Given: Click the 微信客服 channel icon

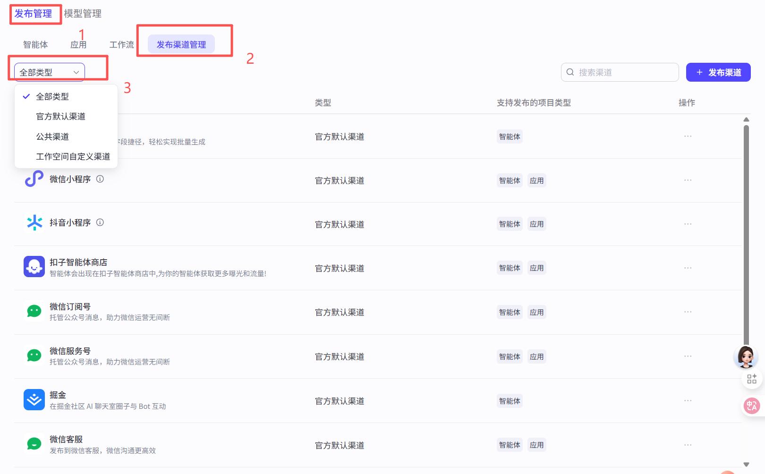Looking at the screenshot, I should tap(34, 444).
